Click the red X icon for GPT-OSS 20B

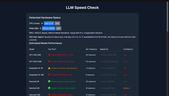point(49,55)
